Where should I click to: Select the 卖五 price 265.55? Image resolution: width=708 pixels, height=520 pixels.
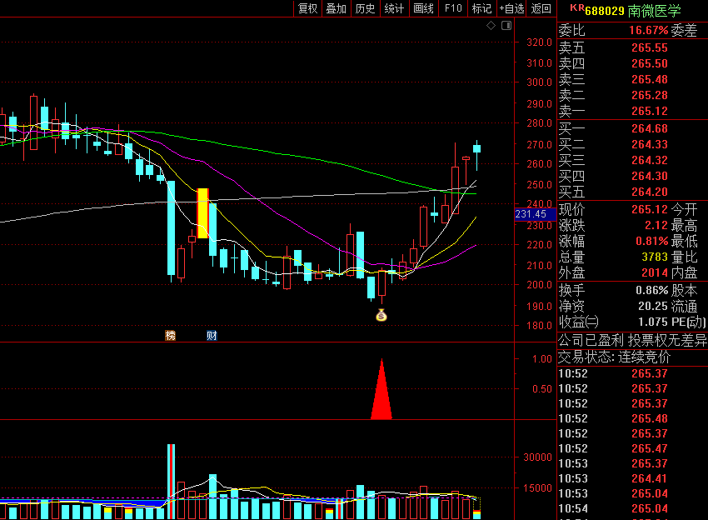(650, 47)
